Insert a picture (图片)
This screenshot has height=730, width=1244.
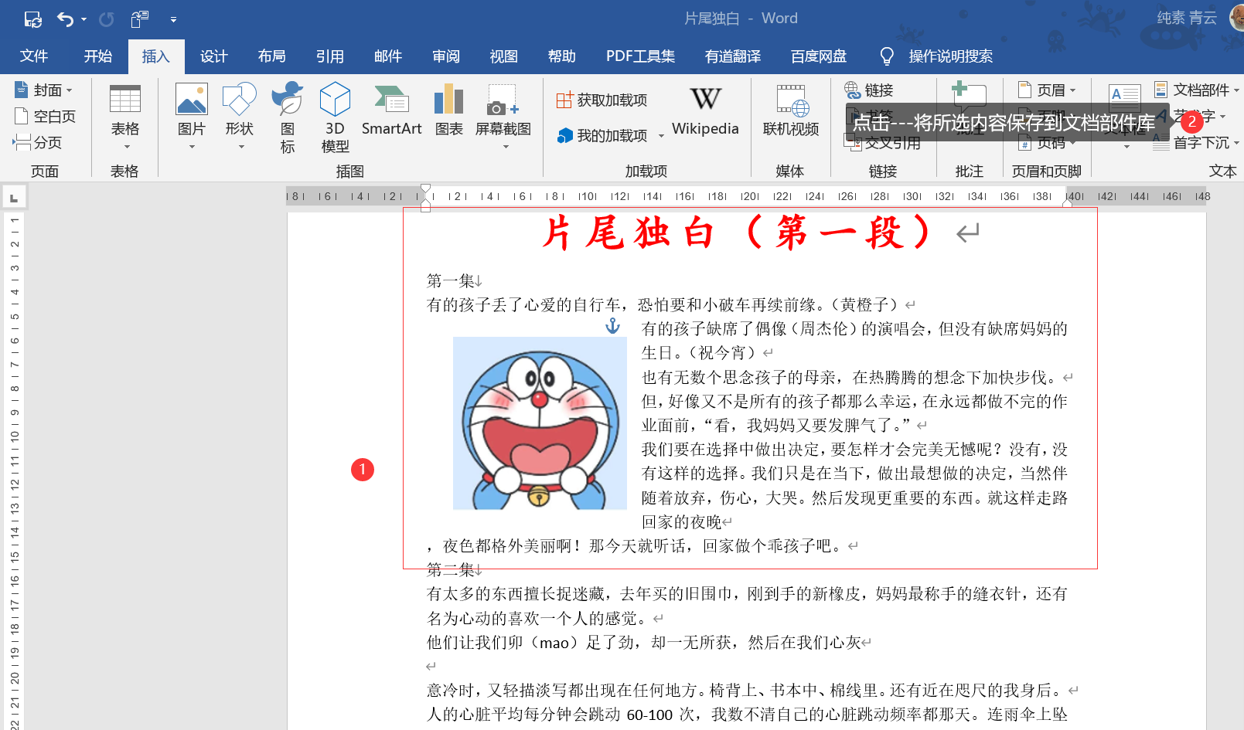(x=192, y=116)
